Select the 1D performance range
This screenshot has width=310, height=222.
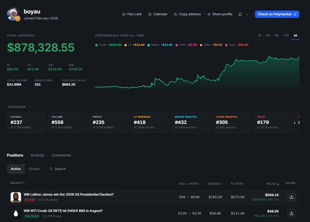point(259,35)
